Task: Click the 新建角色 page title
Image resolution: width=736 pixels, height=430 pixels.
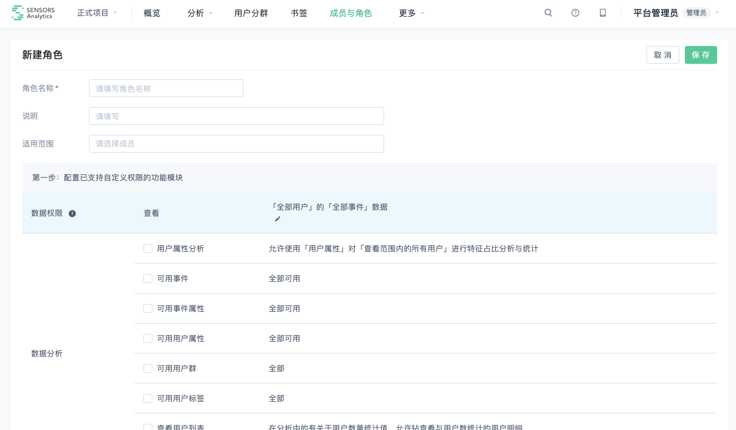Action: 42,55
